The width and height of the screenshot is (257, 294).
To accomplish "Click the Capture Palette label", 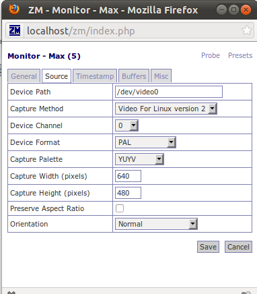I will [36, 159].
